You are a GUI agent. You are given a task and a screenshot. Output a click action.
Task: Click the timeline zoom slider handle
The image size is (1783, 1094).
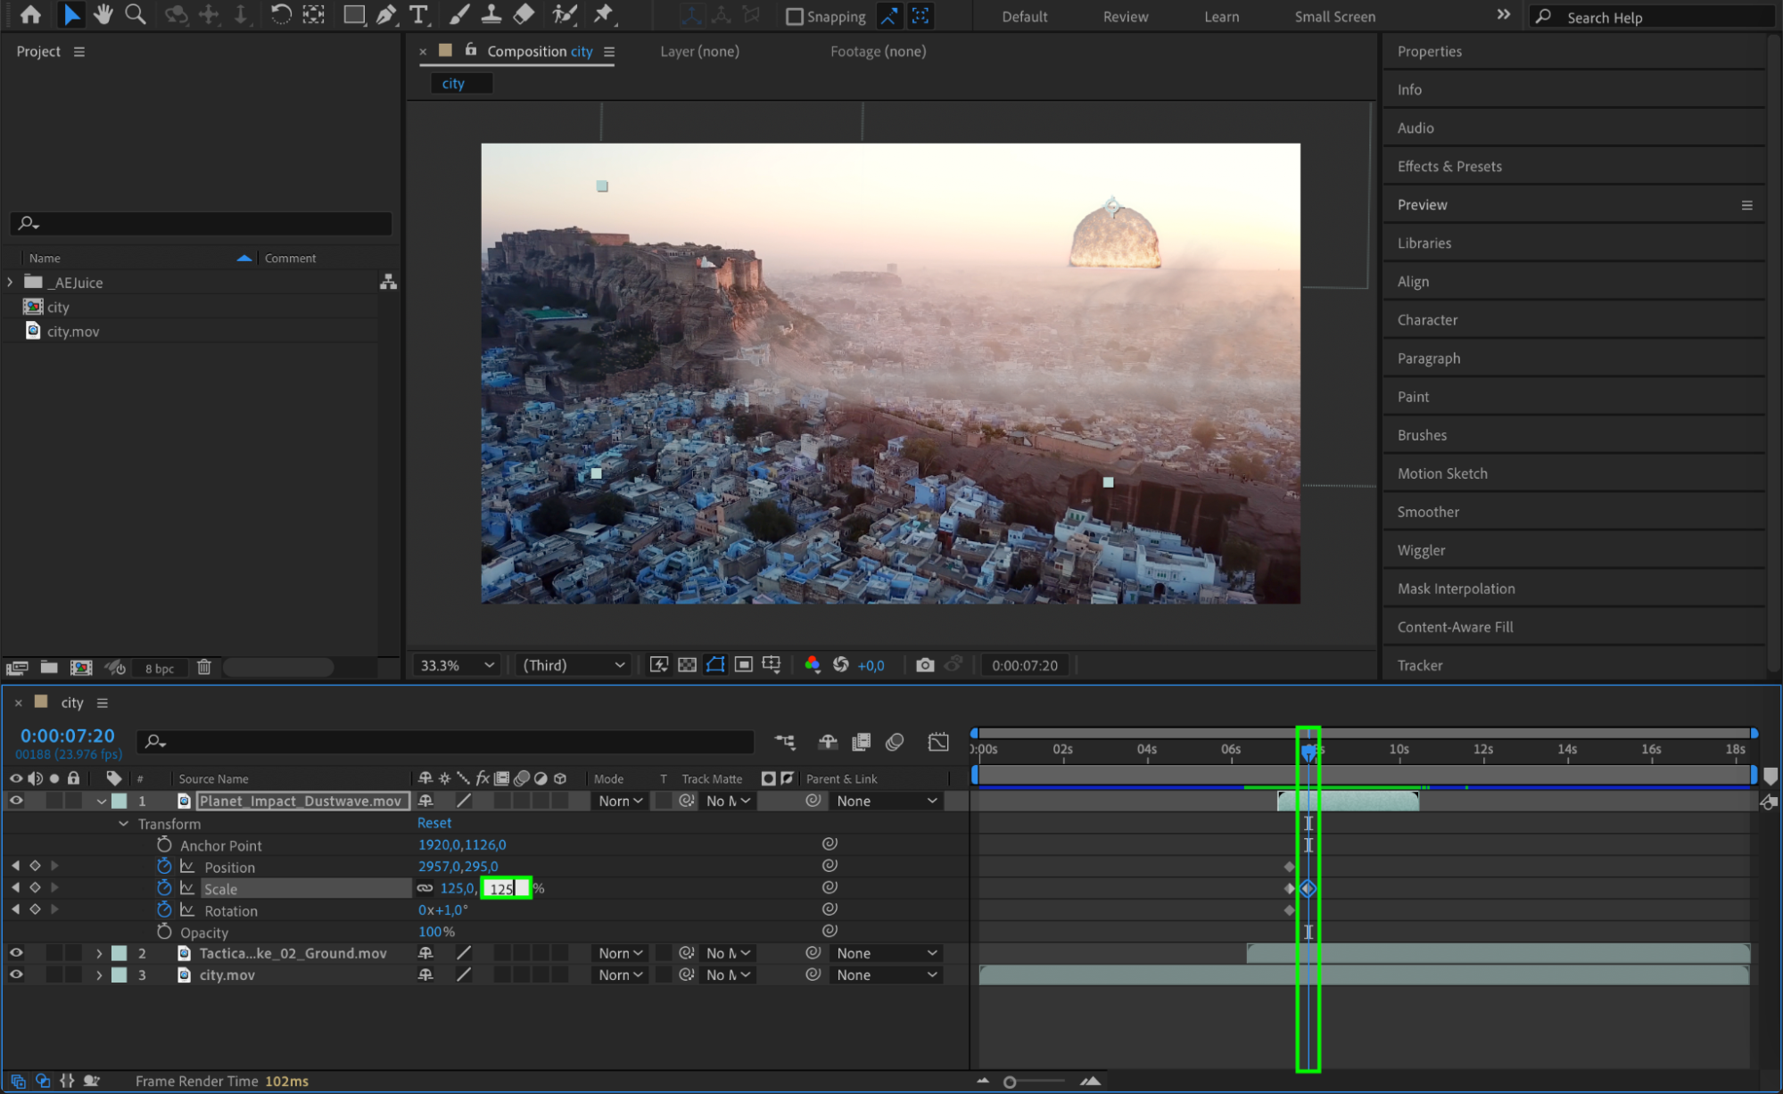point(1010,1082)
